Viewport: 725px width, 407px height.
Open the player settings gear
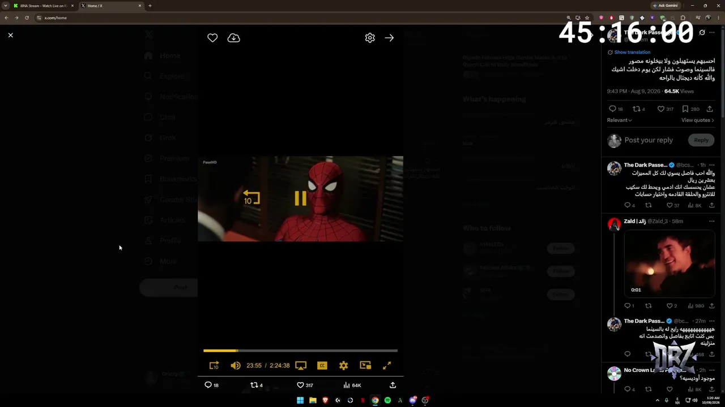344,366
